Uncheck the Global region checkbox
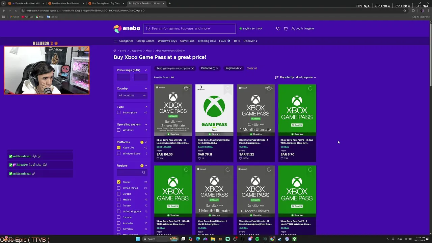This screenshot has width=432, height=243. [118, 182]
